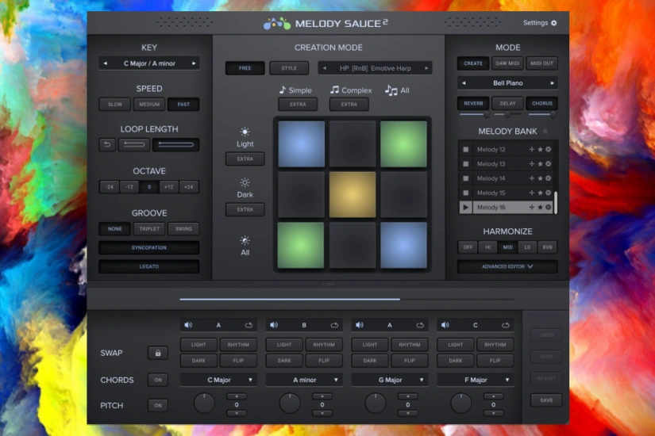655x436 pixels.
Task: Expand the Advanced Editor
Action: pyautogui.click(x=507, y=266)
